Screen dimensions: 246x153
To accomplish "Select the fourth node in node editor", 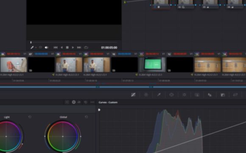I will [x=235, y=4].
